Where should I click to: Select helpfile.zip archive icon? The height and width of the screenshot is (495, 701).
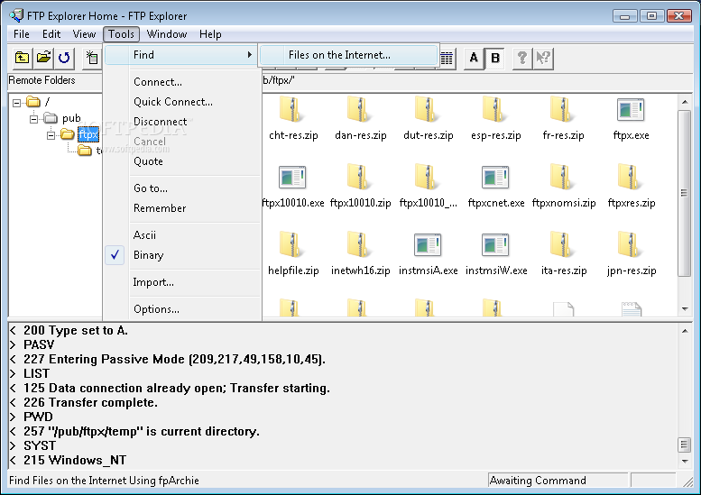293,245
